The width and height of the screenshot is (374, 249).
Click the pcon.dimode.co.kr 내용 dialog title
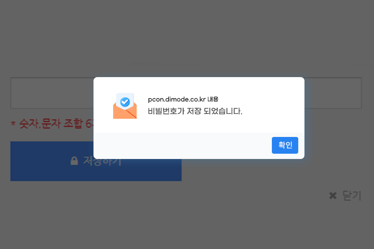[183, 99]
